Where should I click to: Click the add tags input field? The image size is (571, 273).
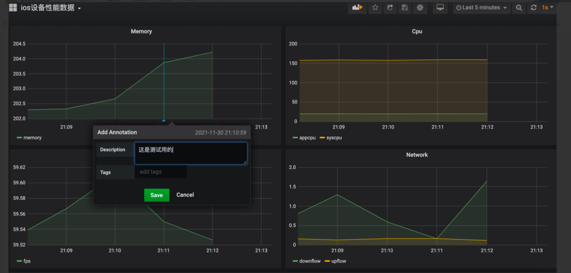click(x=161, y=172)
